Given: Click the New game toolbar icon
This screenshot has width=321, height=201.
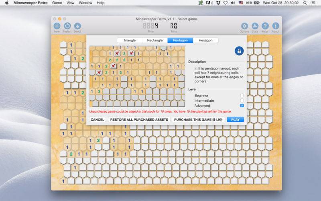Looking at the screenshot, I should point(57,26).
